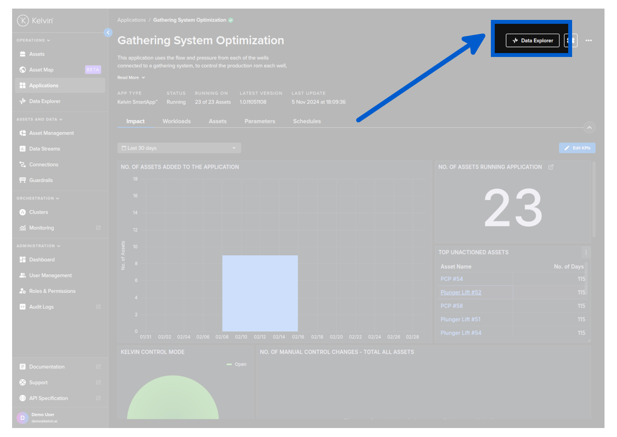Screen dimensions: 617x437
Task: Switch to the Parameters tab
Action: (260, 121)
